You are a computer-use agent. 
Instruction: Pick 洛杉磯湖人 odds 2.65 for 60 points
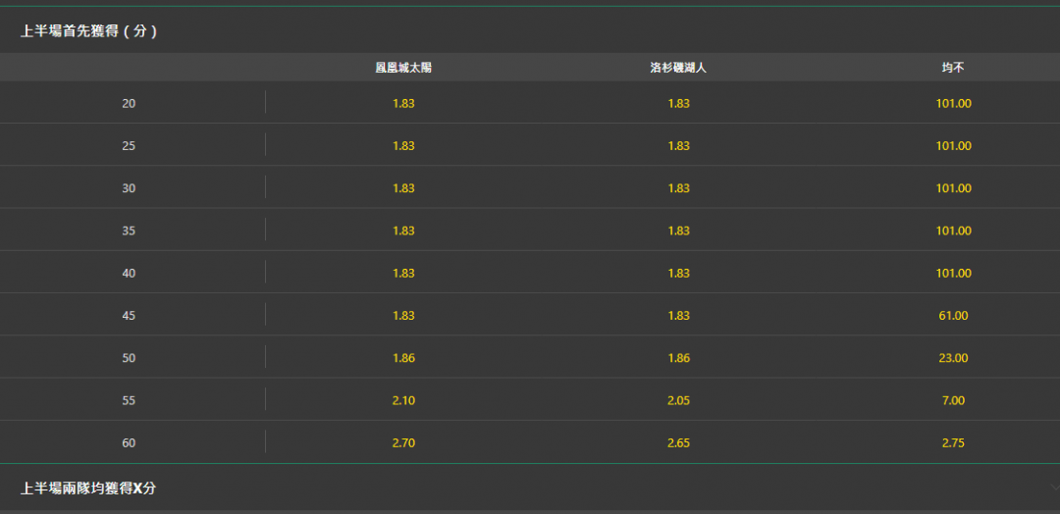click(679, 443)
